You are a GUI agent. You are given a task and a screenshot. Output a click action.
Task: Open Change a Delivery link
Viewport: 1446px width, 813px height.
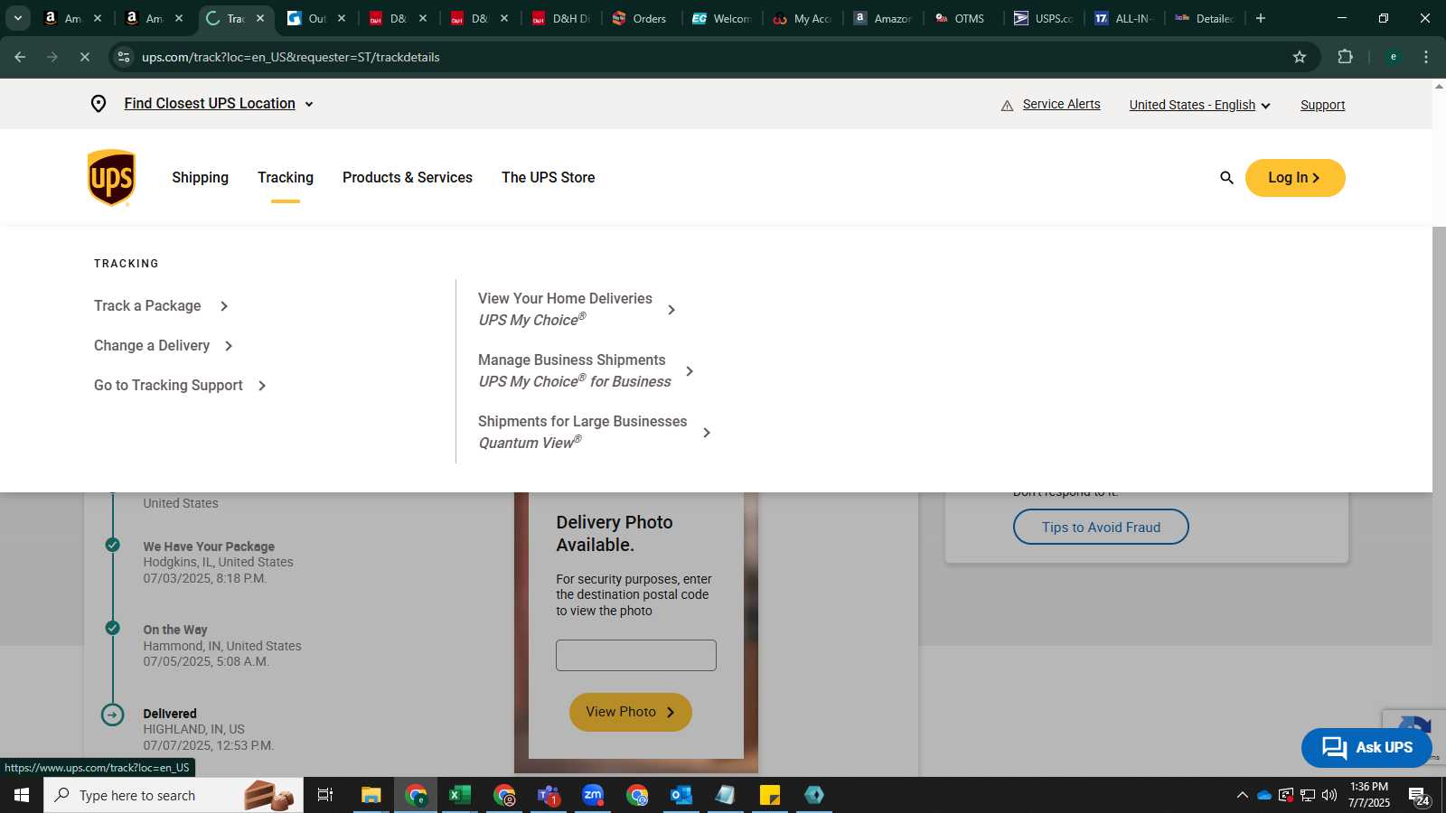coord(164,346)
